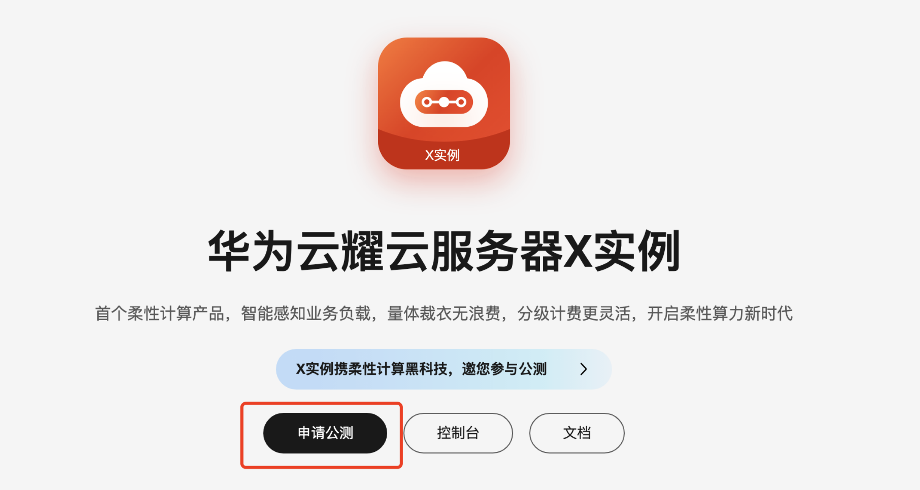Click the right ring dot in the robot visor
This screenshot has height=490, width=920.
coord(461,102)
